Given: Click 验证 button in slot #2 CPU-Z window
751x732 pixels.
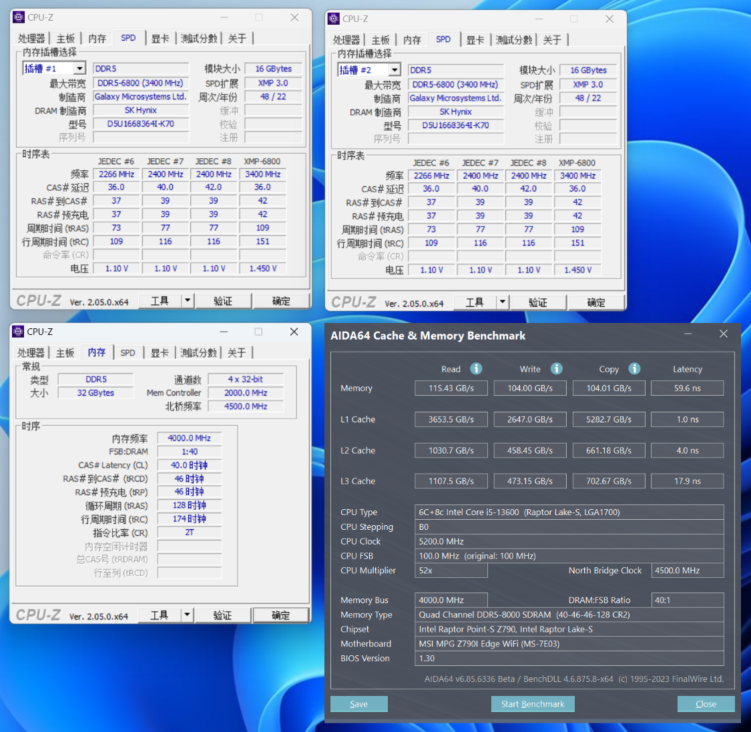Looking at the screenshot, I should click(x=538, y=302).
